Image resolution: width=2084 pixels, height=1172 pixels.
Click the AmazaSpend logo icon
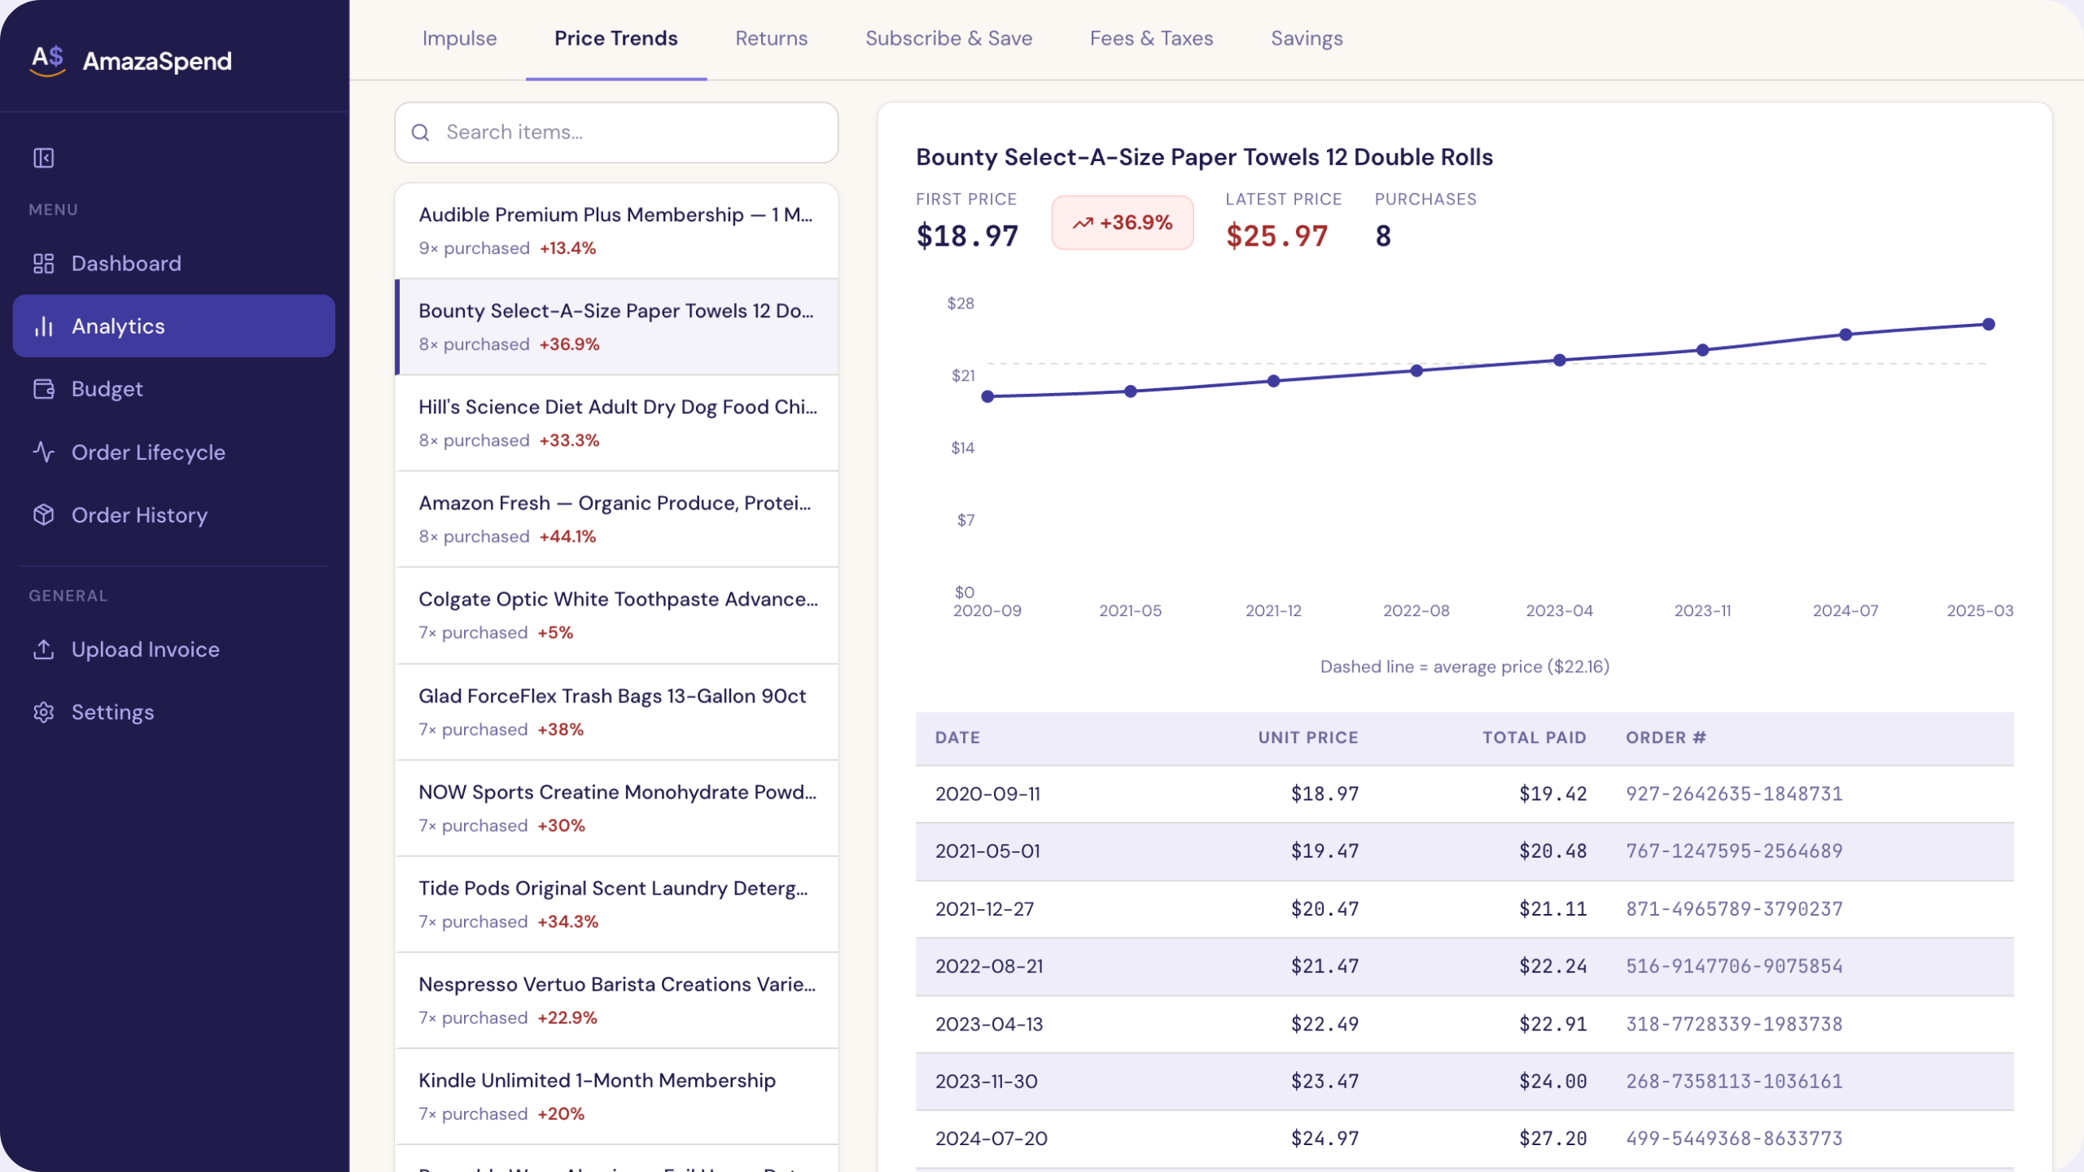pyautogui.click(x=48, y=60)
